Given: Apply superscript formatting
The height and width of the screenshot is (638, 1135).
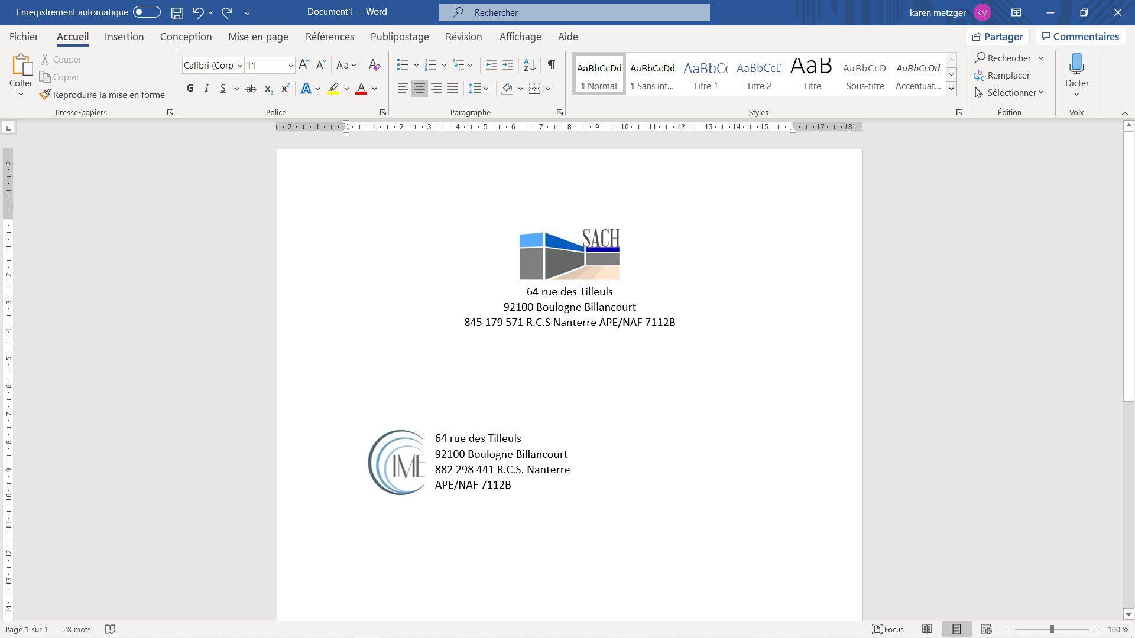Looking at the screenshot, I should pos(285,89).
